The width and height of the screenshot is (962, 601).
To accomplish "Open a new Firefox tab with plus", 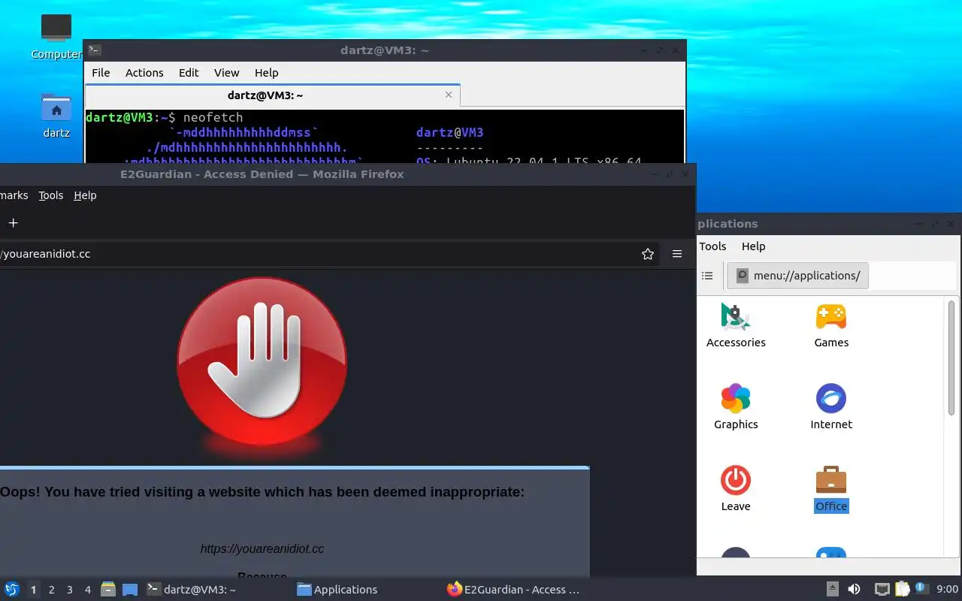I will tap(13, 222).
